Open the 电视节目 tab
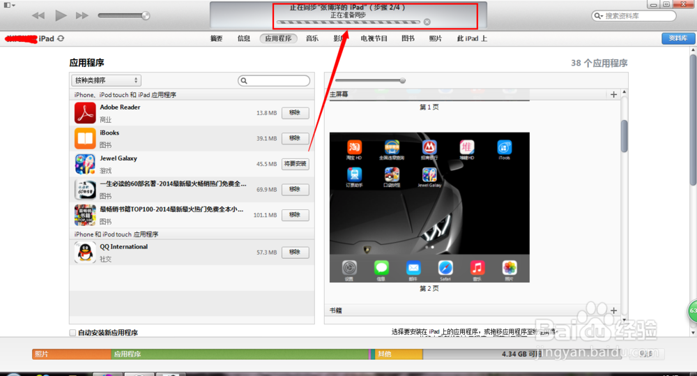 [374, 38]
